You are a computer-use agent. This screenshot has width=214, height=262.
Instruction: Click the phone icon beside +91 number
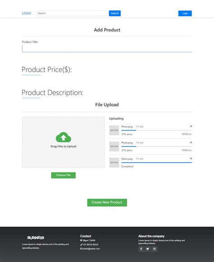coord(81,244)
